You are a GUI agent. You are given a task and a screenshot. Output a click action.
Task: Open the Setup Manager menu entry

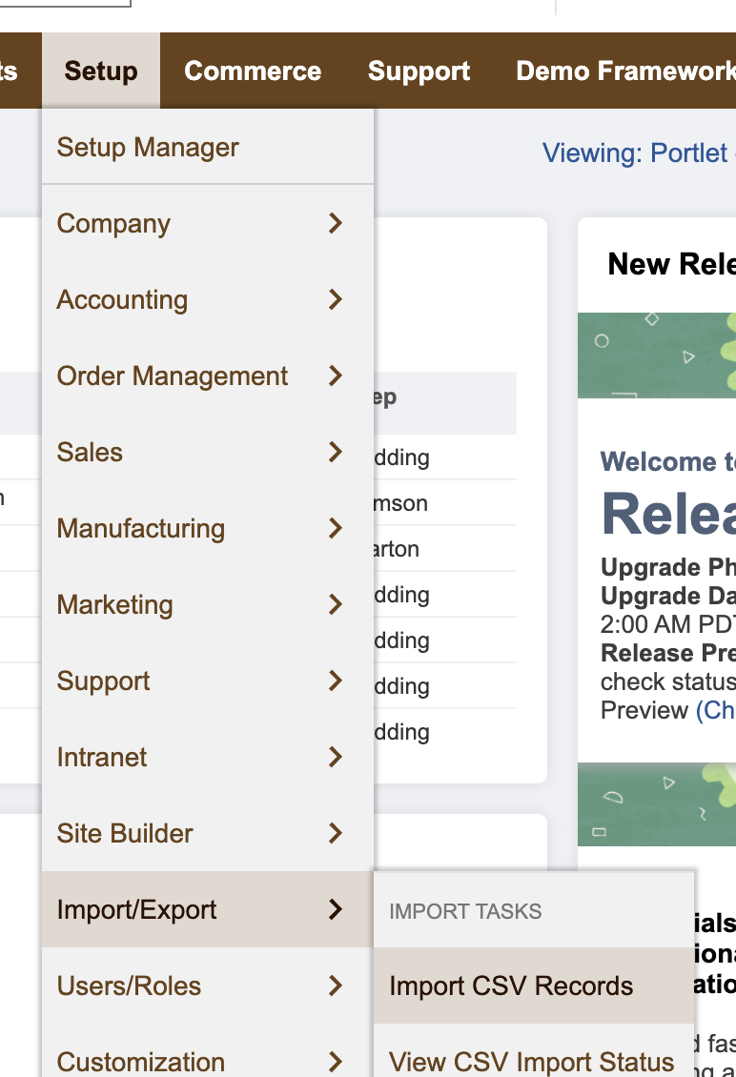[x=148, y=148]
